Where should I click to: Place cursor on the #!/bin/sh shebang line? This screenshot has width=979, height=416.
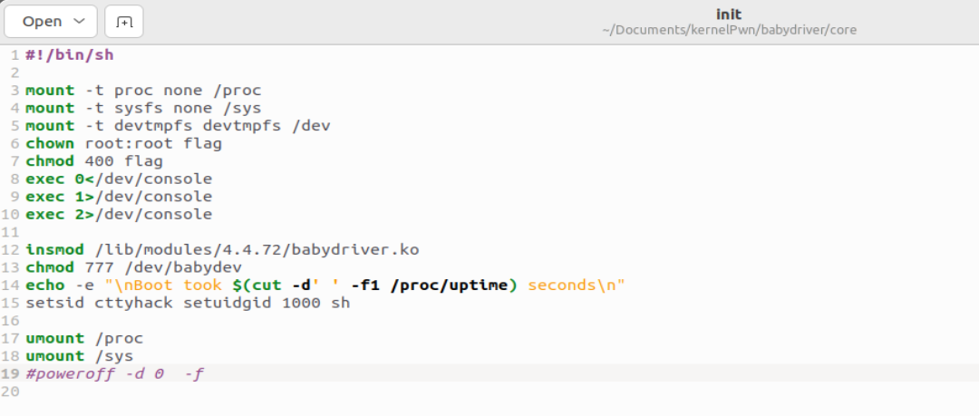click(69, 55)
